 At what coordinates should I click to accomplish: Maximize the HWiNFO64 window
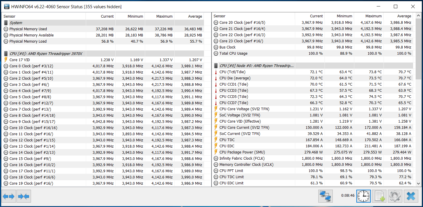coord(396,6)
